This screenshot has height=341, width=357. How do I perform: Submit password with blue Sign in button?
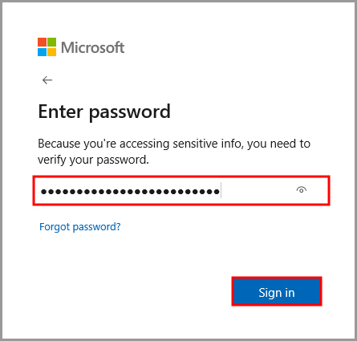277,291
